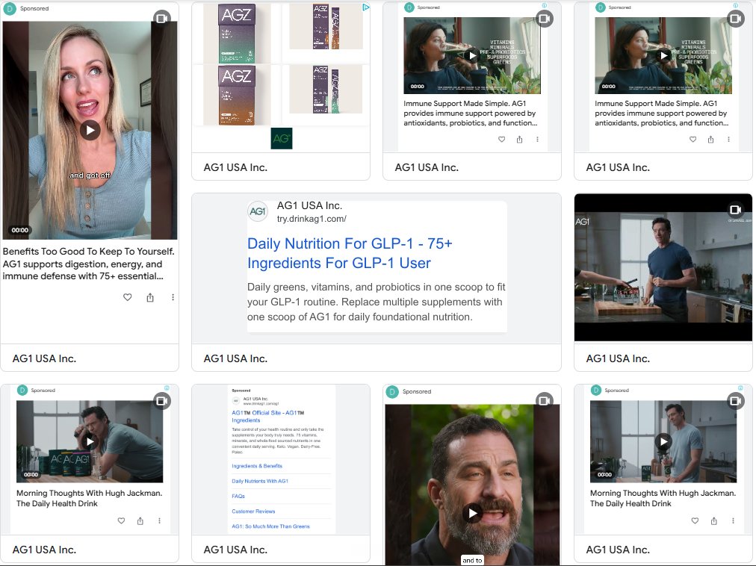Screen dimensions: 756x566
Task: Click 'AG1 USA Inc.' under the sitelinks search ad
Action: click(x=235, y=550)
